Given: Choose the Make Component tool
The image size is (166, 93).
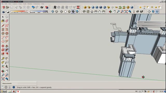Looking at the screenshot, I should pyautogui.click(x=7, y=17).
